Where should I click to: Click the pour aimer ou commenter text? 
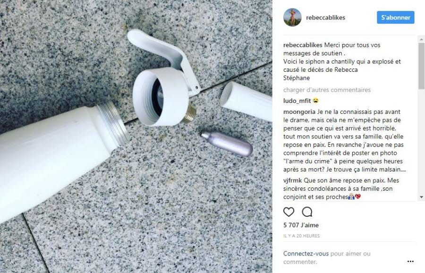327,257
